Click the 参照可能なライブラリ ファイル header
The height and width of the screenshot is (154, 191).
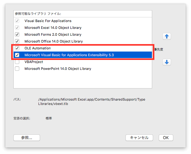[38, 14]
